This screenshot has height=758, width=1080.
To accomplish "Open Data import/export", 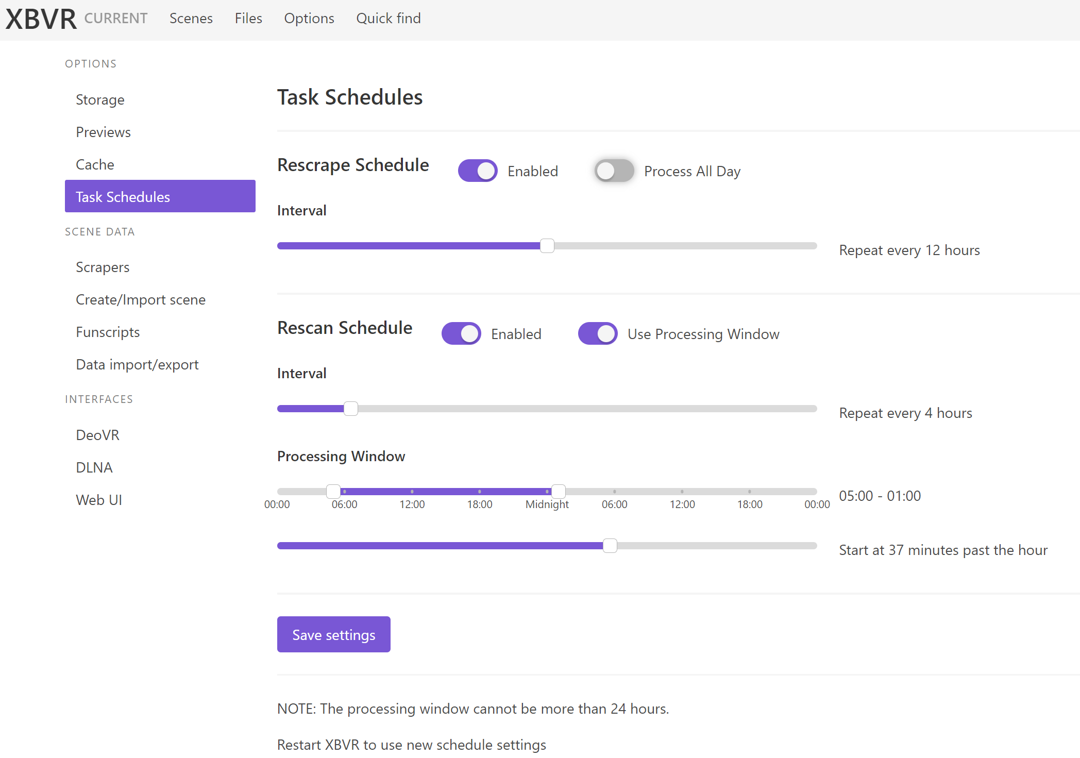I will tap(137, 364).
